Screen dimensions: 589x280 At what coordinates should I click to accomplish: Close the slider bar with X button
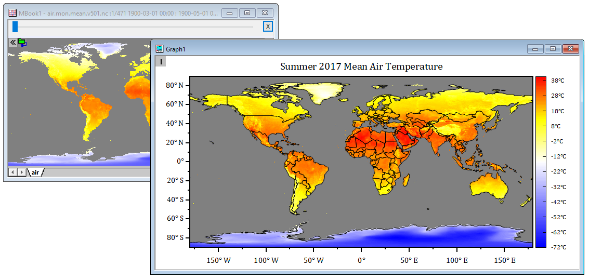[x=268, y=26]
